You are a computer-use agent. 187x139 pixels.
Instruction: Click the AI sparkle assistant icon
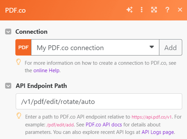[129, 10]
